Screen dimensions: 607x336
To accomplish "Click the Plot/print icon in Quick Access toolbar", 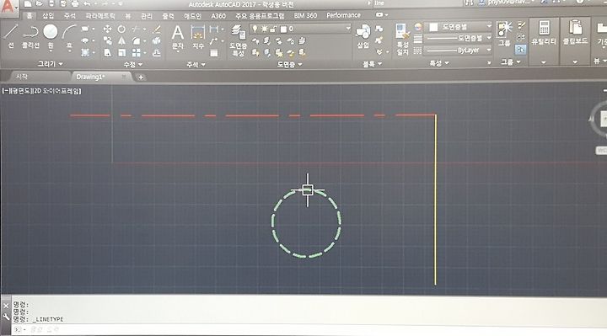I will pos(75,4).
